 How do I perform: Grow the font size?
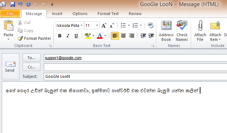pyautogui.click(x=104, y=25)
